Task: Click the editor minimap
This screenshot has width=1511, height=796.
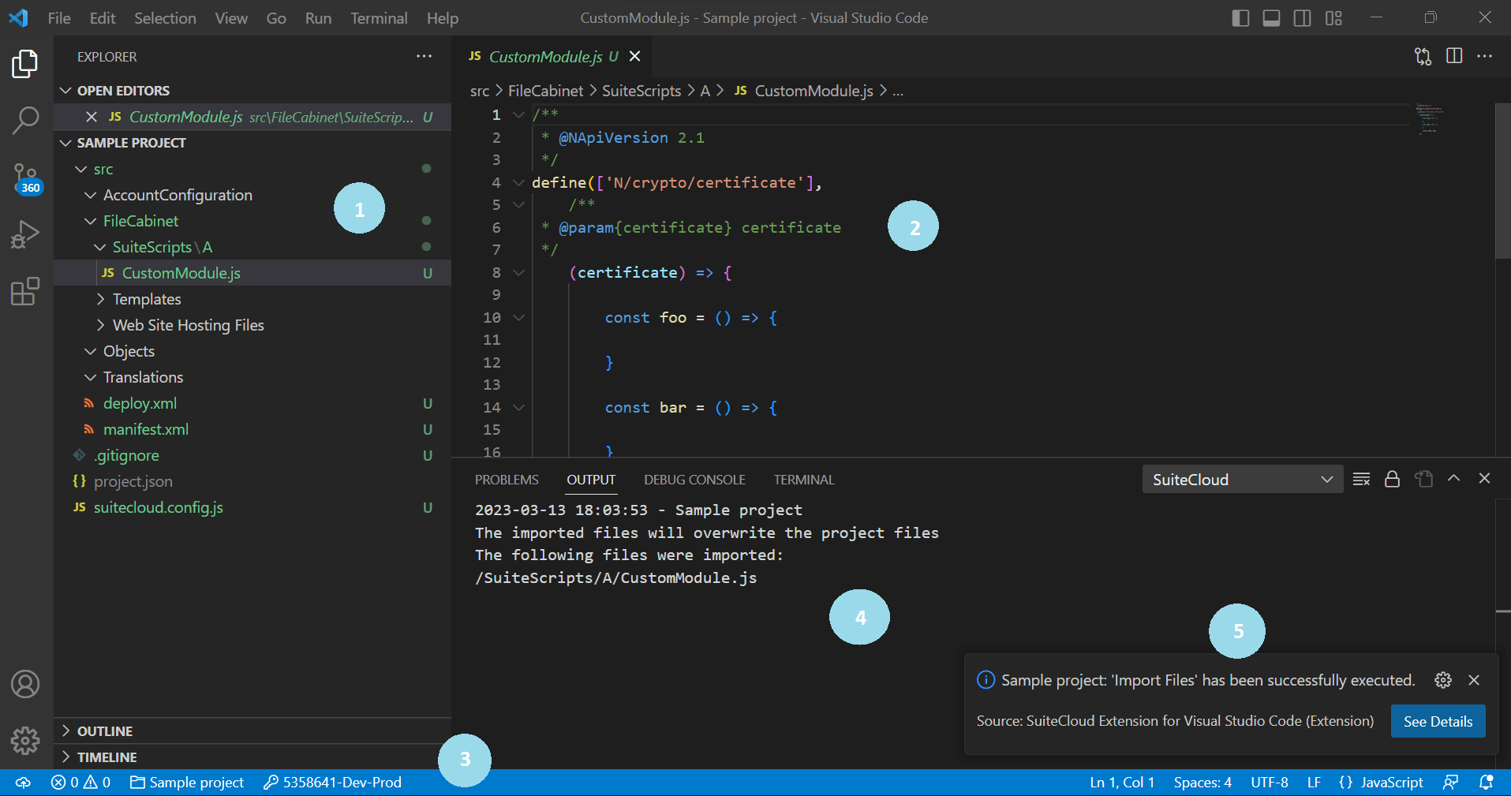Action: (x=1430, y=120)
